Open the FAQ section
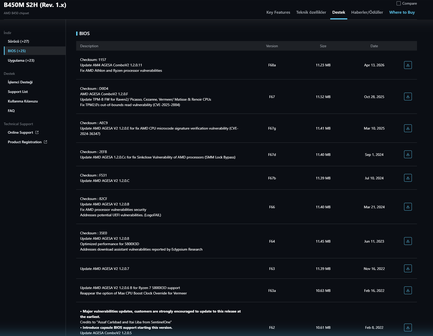The image size is (433, 336). click(11, 111)
